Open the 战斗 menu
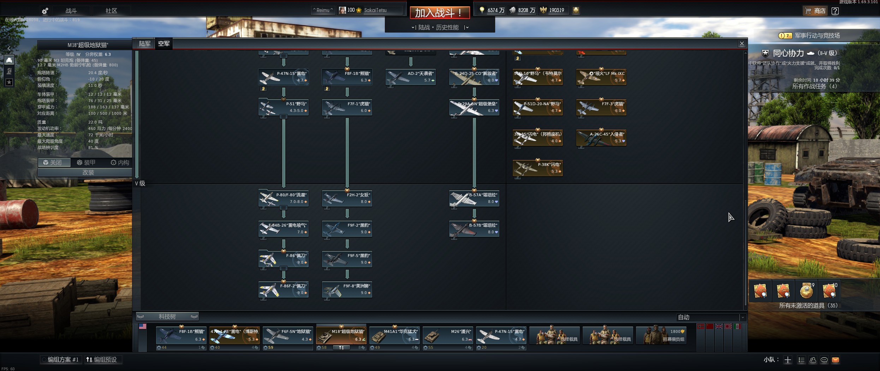The height and width of the screenshot is (371, 880). point(71,11)
